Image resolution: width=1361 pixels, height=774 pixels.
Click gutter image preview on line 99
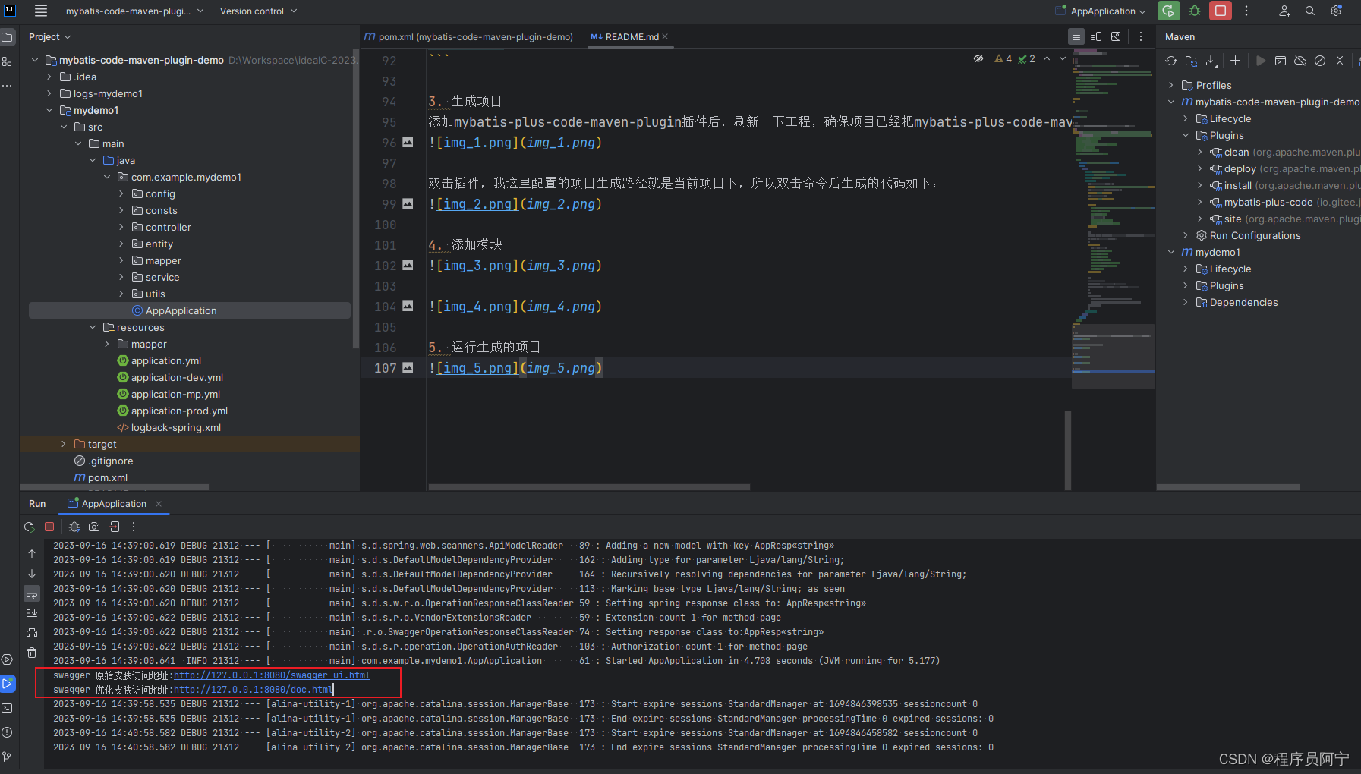[x=408, y=203]
